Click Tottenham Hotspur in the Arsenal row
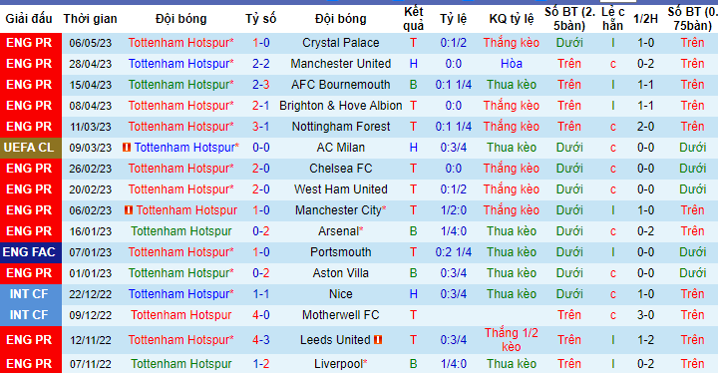Screen dimensions: 718x373 [181, 231]
